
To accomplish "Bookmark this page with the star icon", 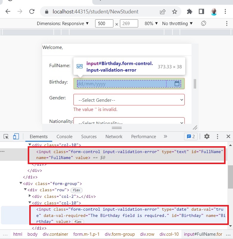I will [x=175, y=11].
